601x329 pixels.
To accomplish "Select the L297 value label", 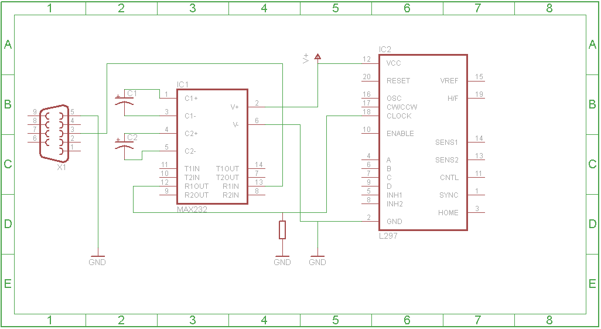I will (x=388, y=236).
